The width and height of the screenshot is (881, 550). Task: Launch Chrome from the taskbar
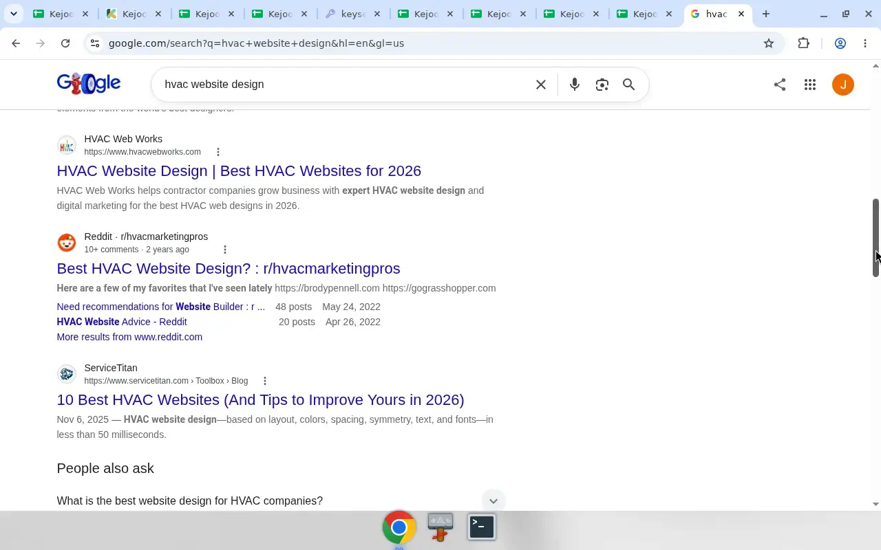[399, 527]
